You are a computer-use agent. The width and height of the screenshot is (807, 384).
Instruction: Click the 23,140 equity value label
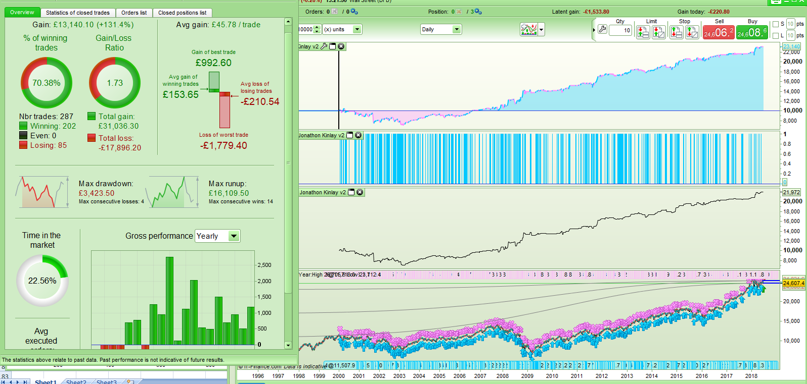pos(791,46)
